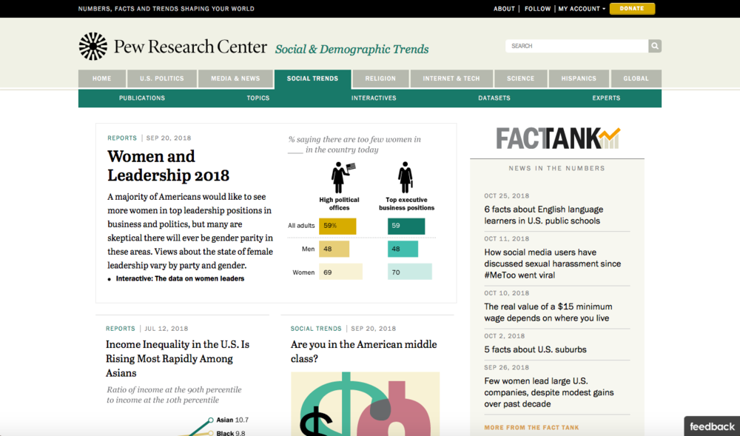
Task: Open the social media sexual harassment #MeToo article
Action: pyautogui.click(x=553, y=264)
